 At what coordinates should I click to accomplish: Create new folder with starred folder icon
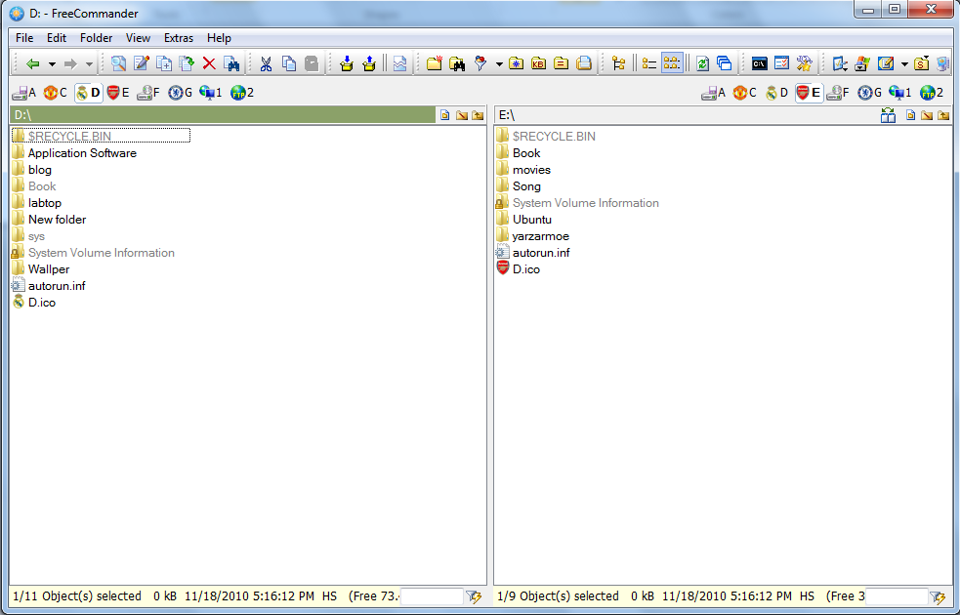coord(434,63)
